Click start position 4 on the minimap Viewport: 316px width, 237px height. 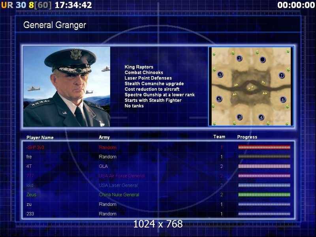pos(261,117)
